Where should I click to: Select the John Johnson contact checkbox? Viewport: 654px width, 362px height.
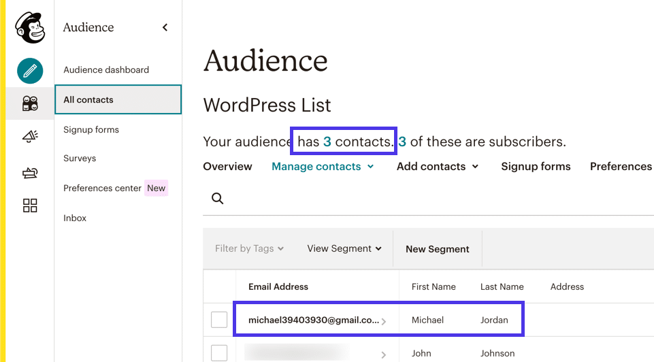tap(219, 352)
